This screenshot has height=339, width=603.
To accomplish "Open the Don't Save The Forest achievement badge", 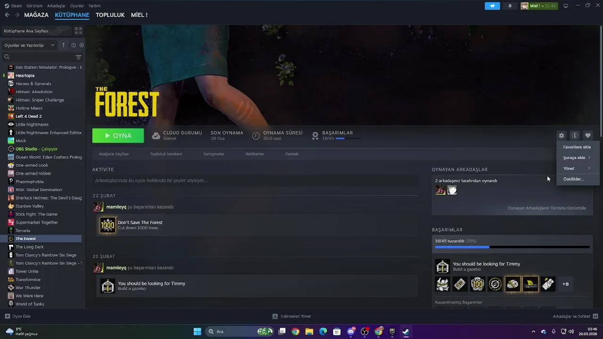I will point(107,225).
